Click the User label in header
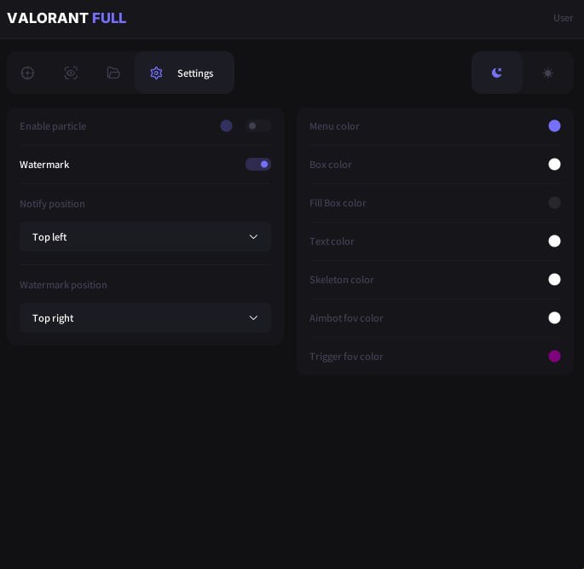584x569 pixels. 563,18
